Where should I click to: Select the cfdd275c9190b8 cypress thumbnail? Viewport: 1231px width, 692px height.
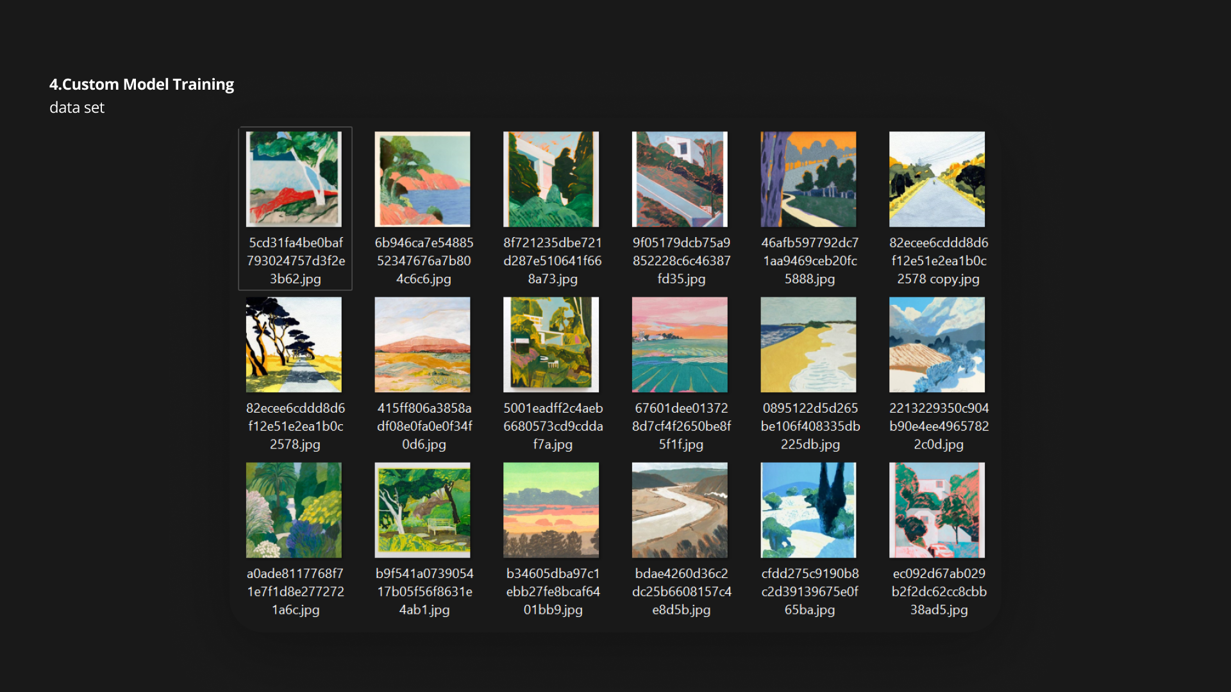[x=808, y=510]
